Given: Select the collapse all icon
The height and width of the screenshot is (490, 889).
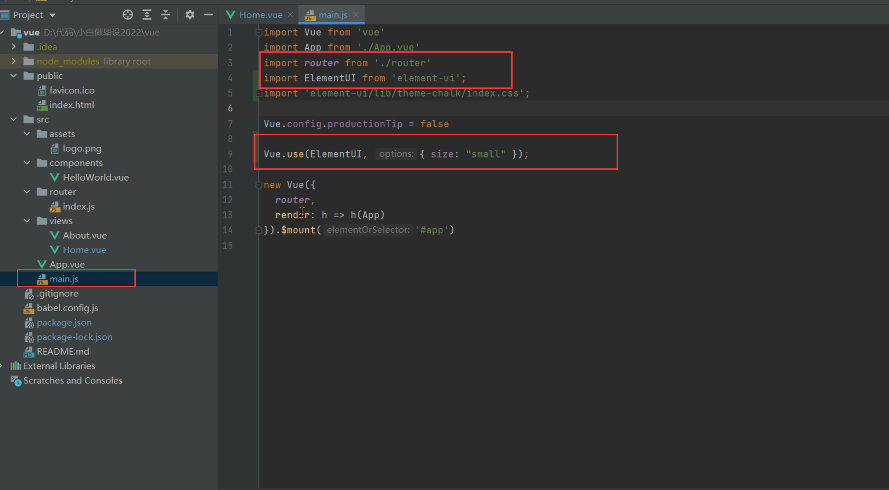Looking at the screenshot, I should tap(167, 15).
